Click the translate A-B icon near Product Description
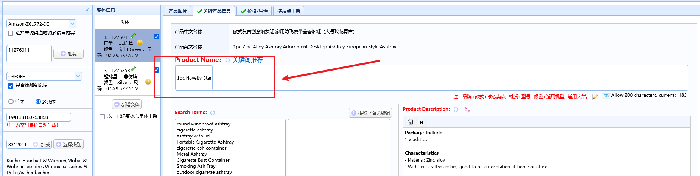Viewport: 700px width, 176px height. [x=467, y=110]
